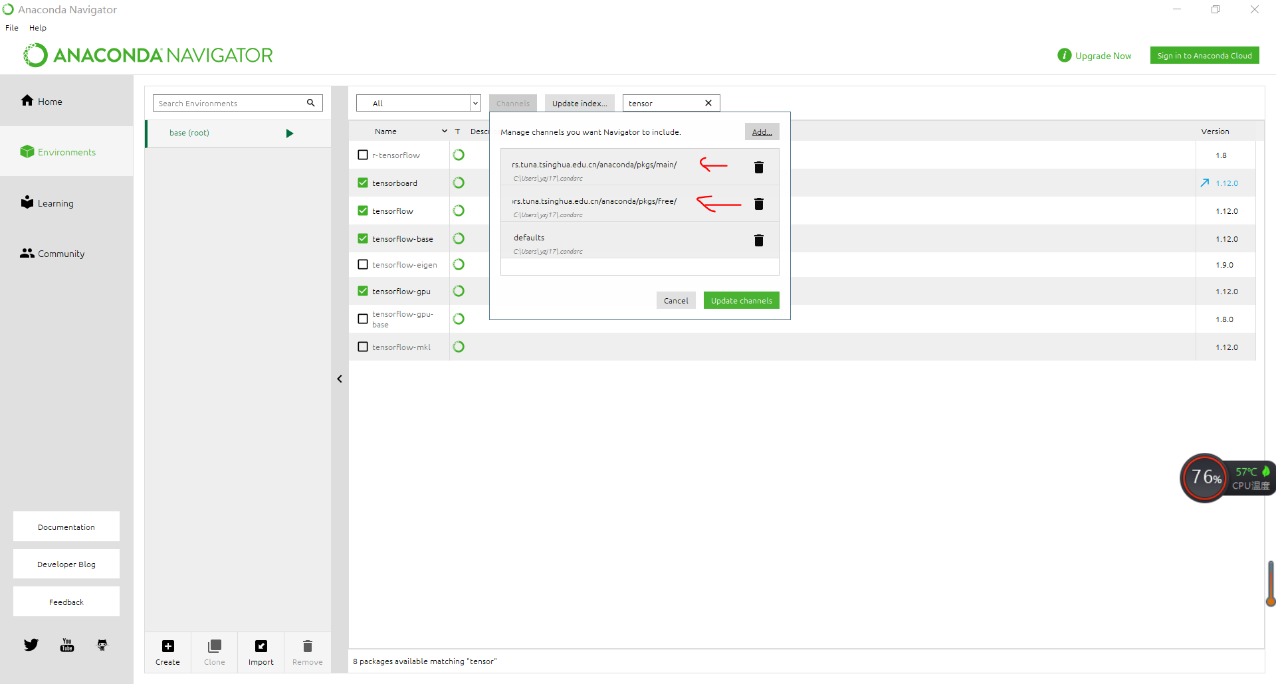Click the Import environment icon
The image size is (1276, 684).
click(x=261, y=646)
